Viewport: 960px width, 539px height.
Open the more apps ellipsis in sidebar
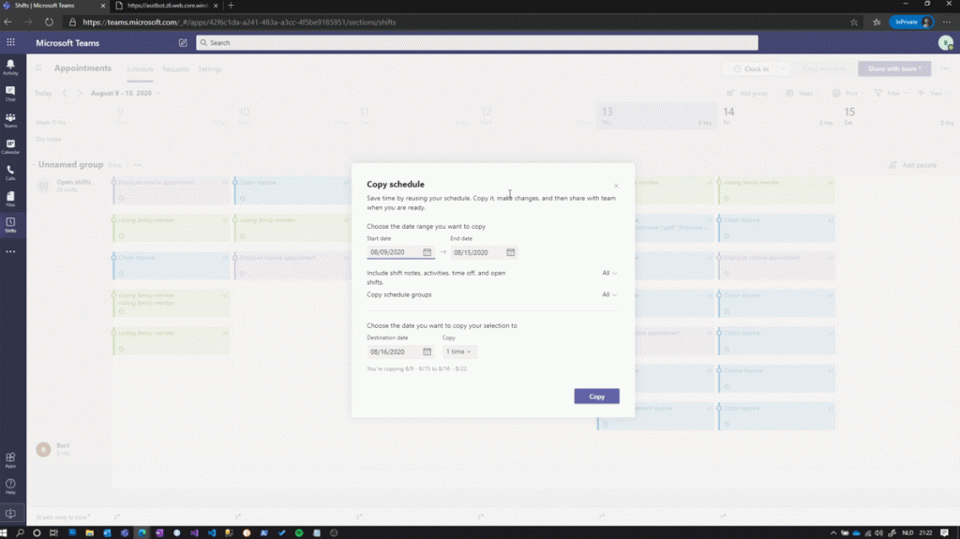tap(10, 252)
